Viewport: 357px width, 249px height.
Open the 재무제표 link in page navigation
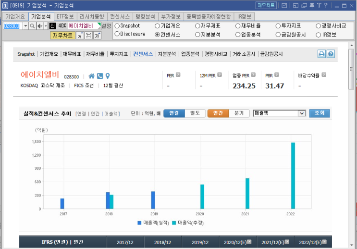tap(72, 54)
